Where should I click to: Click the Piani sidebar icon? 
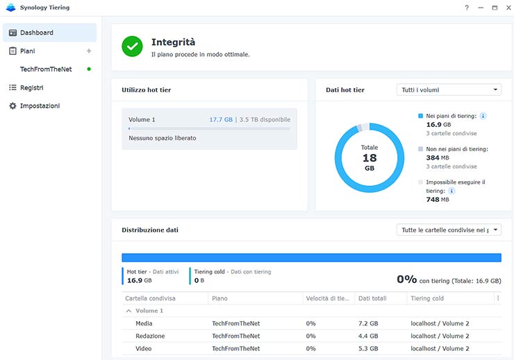coord(13,51)
